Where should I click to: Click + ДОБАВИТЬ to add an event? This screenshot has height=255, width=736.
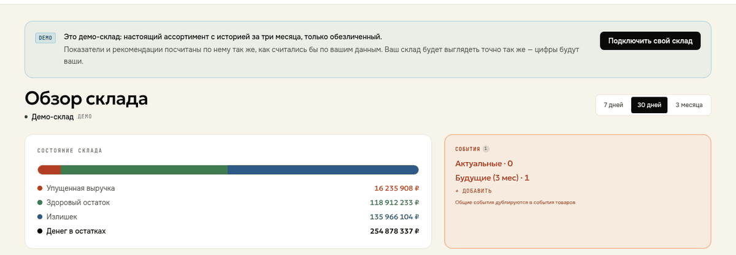pyautogui.click(x=473, y=191)
